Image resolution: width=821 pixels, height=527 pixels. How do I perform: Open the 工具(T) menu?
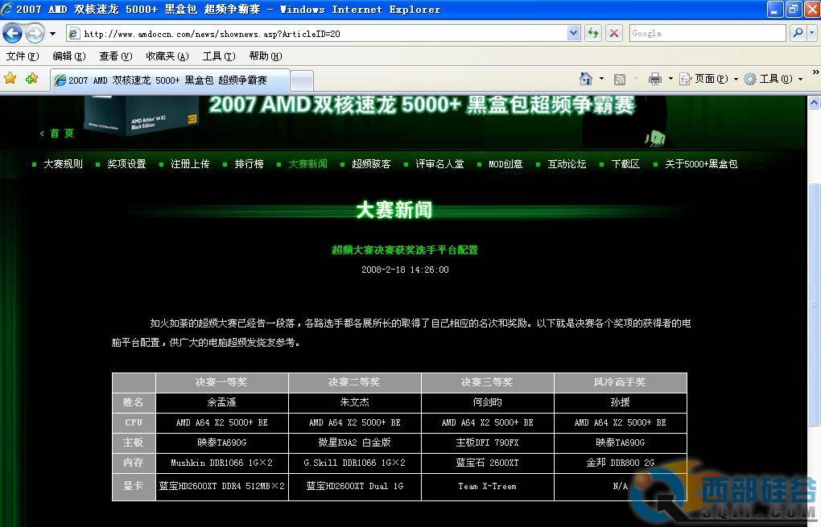(219, 56)
